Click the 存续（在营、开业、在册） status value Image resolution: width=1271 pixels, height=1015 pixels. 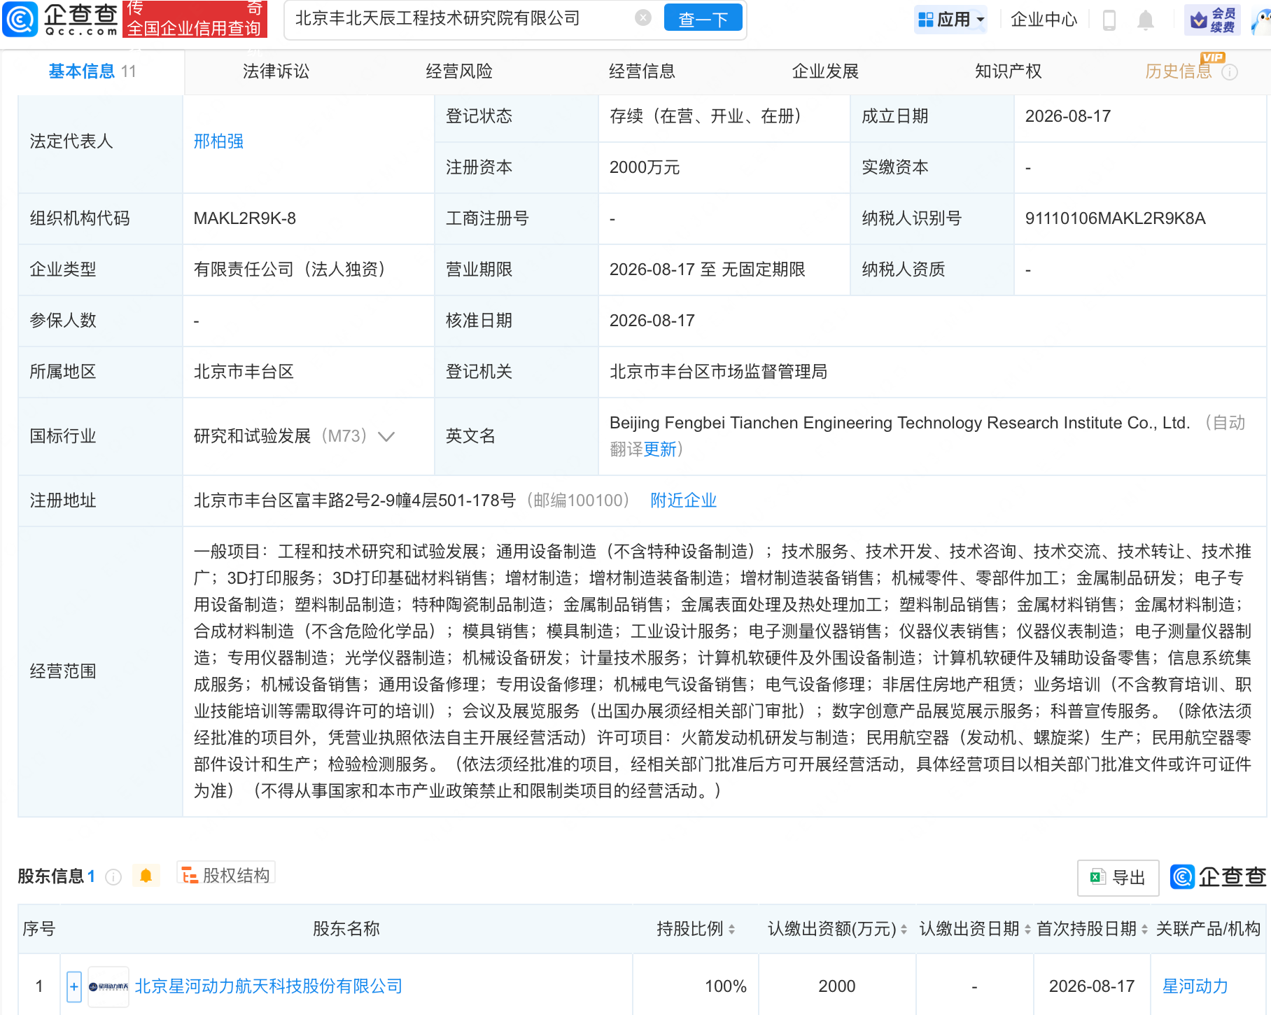click(705, 116)
